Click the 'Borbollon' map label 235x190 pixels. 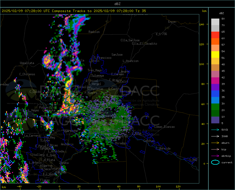pyautogui.click(x=84, y=87)
